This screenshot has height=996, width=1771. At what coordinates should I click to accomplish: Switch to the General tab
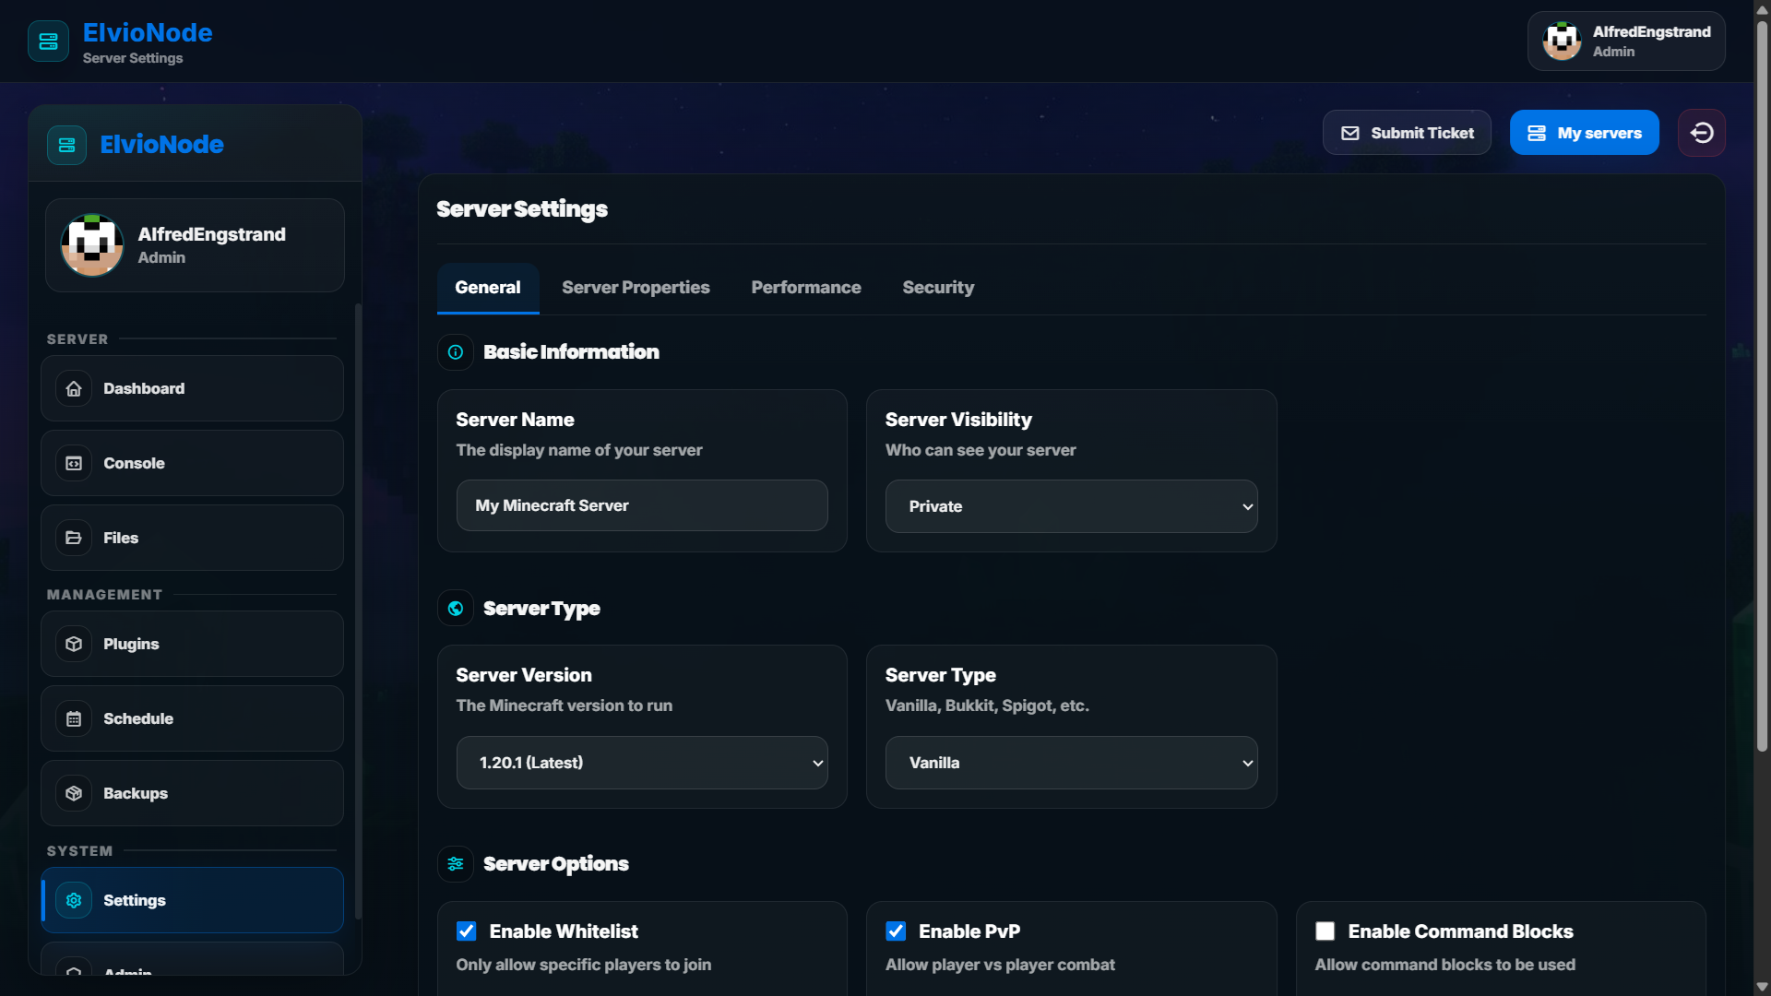[488, 288]
